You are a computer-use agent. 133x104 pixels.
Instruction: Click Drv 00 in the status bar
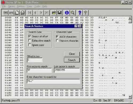tap(98, 101)
